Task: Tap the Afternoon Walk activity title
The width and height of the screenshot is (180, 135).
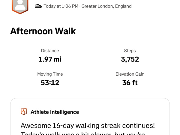Action: [43, 31]
